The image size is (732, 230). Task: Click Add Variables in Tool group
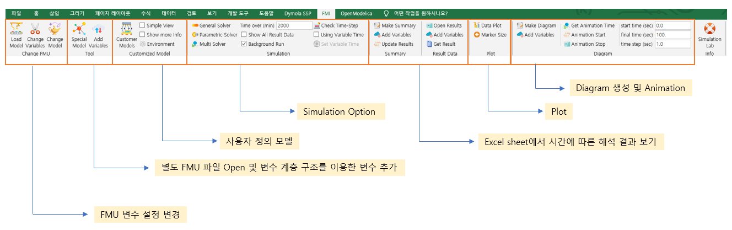click(x=99, y=35)
